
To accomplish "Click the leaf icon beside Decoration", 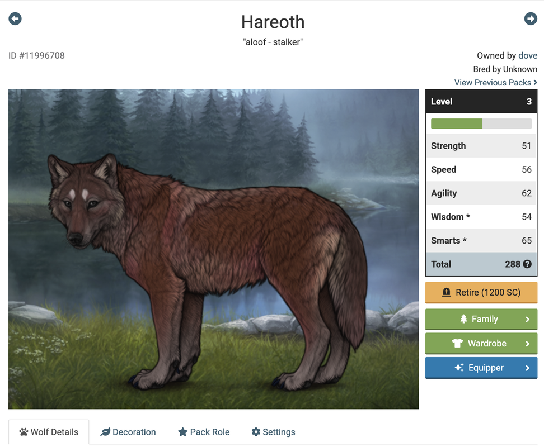I will 105,432.
